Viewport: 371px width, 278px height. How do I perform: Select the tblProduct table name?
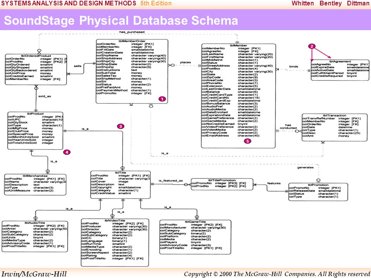point(36,114)
